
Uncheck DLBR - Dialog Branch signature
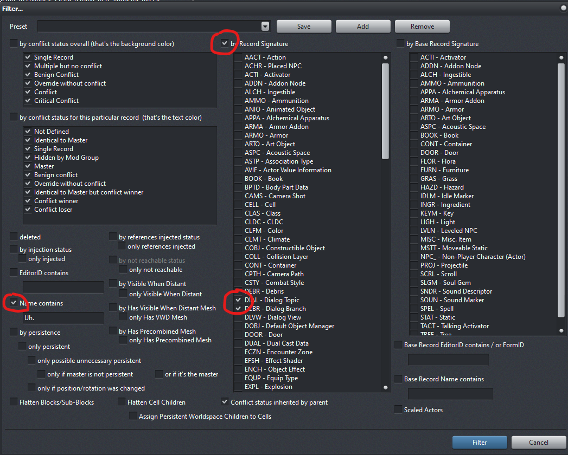(238, 309)
